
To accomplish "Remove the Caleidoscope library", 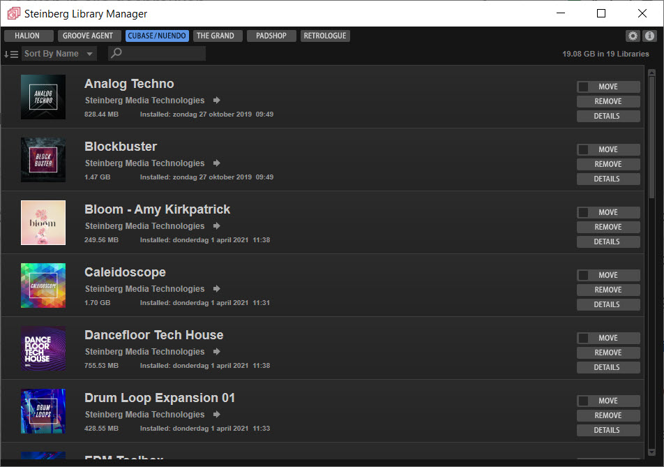I will click(x=608, y=290).
